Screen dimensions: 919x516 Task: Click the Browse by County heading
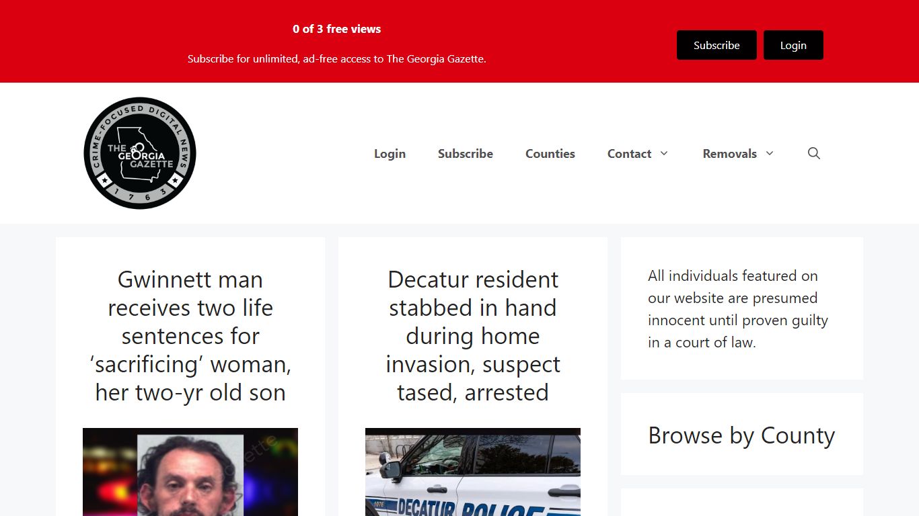[x=741, y=435]
